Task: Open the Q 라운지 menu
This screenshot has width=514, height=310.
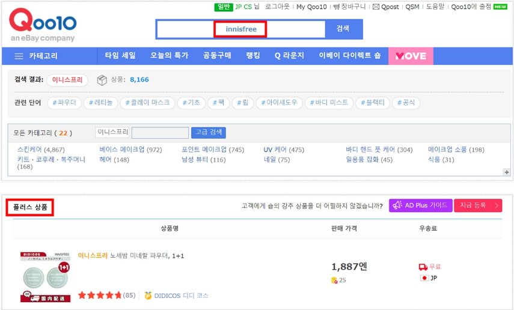Action: 289,56
